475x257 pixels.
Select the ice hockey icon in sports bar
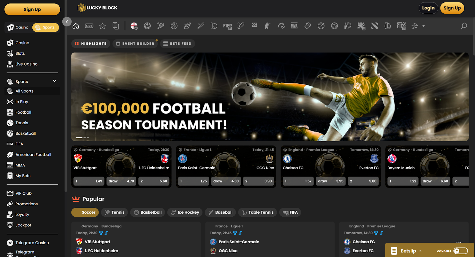pyautogui.click(x=187, y=26)
